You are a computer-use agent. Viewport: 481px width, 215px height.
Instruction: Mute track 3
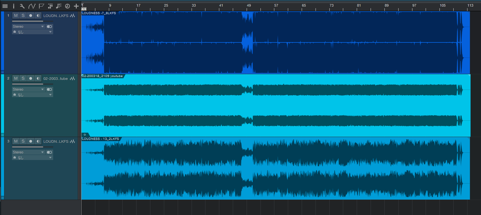click(x=16, y=141)
